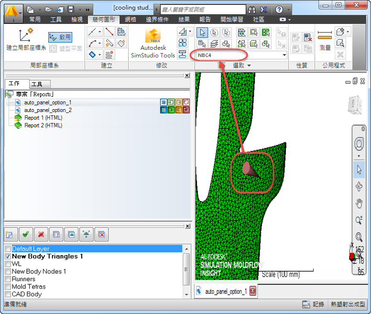Screen dimensions: 371x314
Task: Click the New layer icon in layers panel
Action: pyautogui.click(x=11, y=235)
